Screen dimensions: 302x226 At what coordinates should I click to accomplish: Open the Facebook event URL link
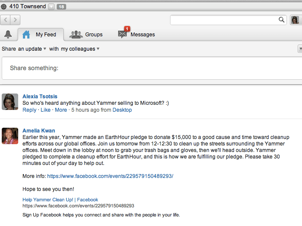tap(110, 176)
